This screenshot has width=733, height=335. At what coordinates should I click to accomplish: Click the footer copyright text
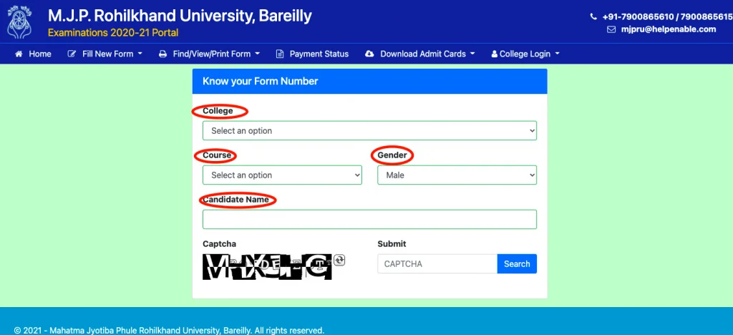coord(169,330)
